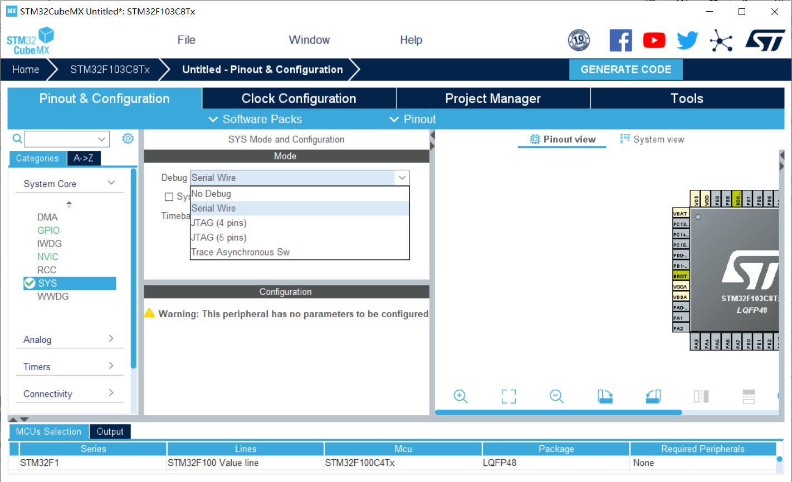Screen dimensions: 792x482
Task: Open the Twitter bird icon
Action: tap(687, 40)
